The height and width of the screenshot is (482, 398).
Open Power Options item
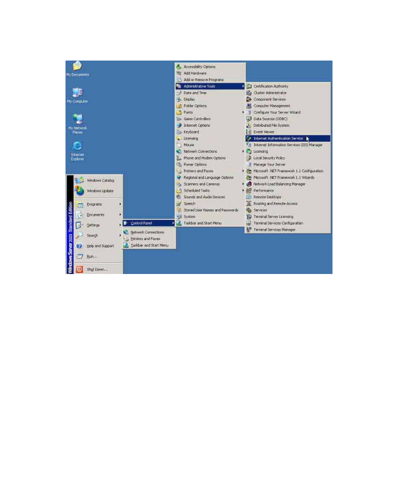tap(210, 165)
